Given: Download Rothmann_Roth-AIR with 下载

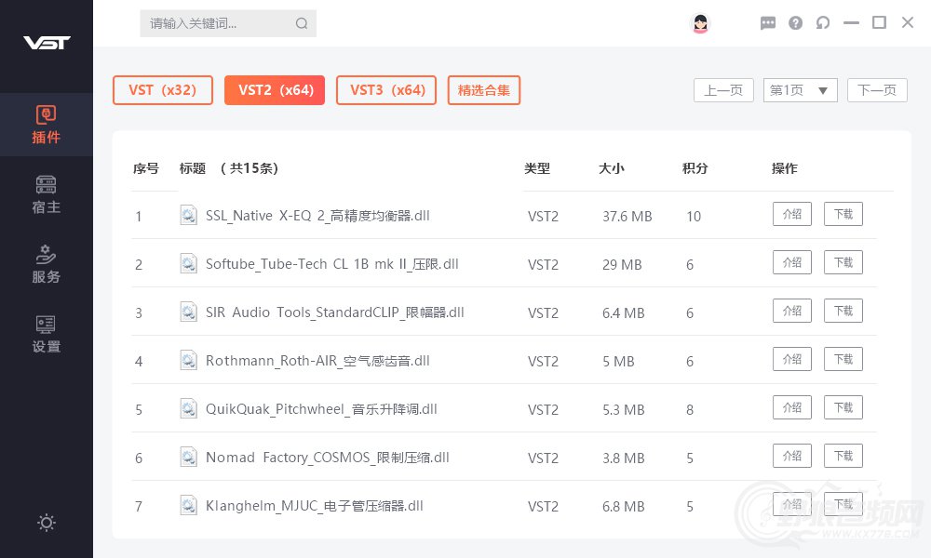Looking at the screenshot, I should point(843,359).
